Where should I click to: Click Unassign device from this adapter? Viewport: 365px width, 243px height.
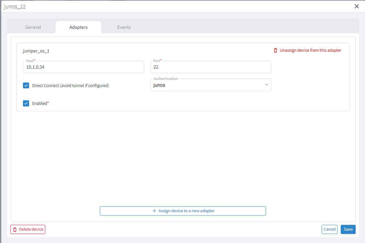[x=311, y=50]
